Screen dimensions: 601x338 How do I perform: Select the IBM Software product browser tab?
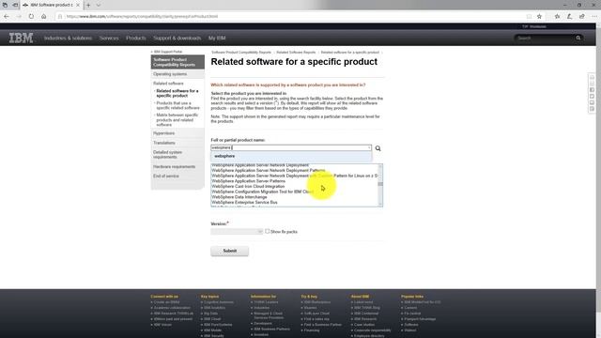[51, 5]
